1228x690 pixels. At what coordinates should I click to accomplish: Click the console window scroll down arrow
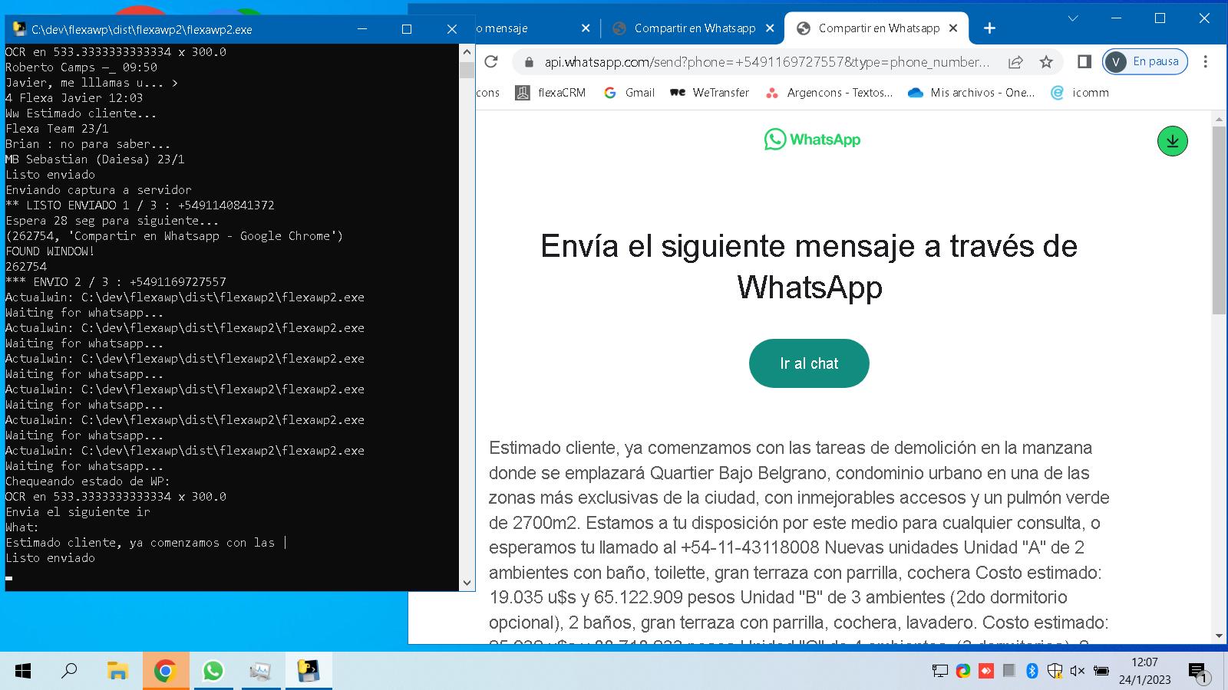point(467,583)
